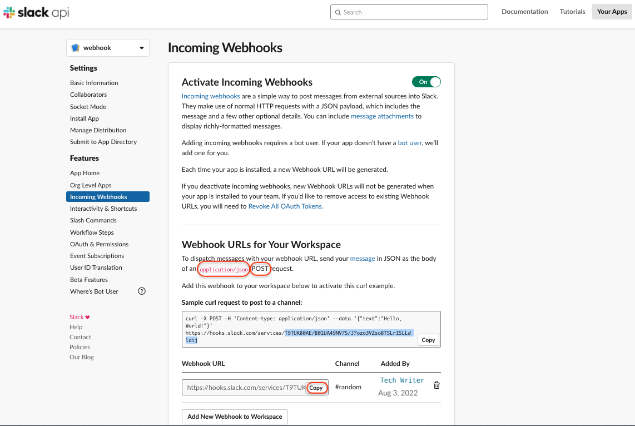Click the Webhook URLs for Your Workspace heading
This screenshot has width=635, height=426.
tap(261, 245)
